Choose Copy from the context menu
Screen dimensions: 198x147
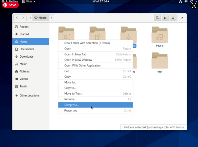[96, 77]
